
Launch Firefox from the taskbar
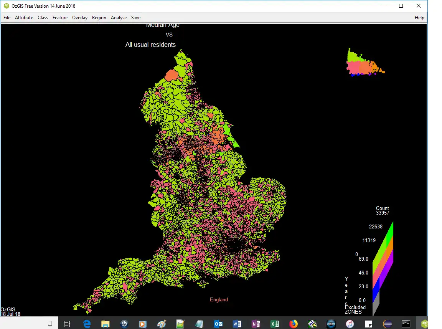pos(294,324)
